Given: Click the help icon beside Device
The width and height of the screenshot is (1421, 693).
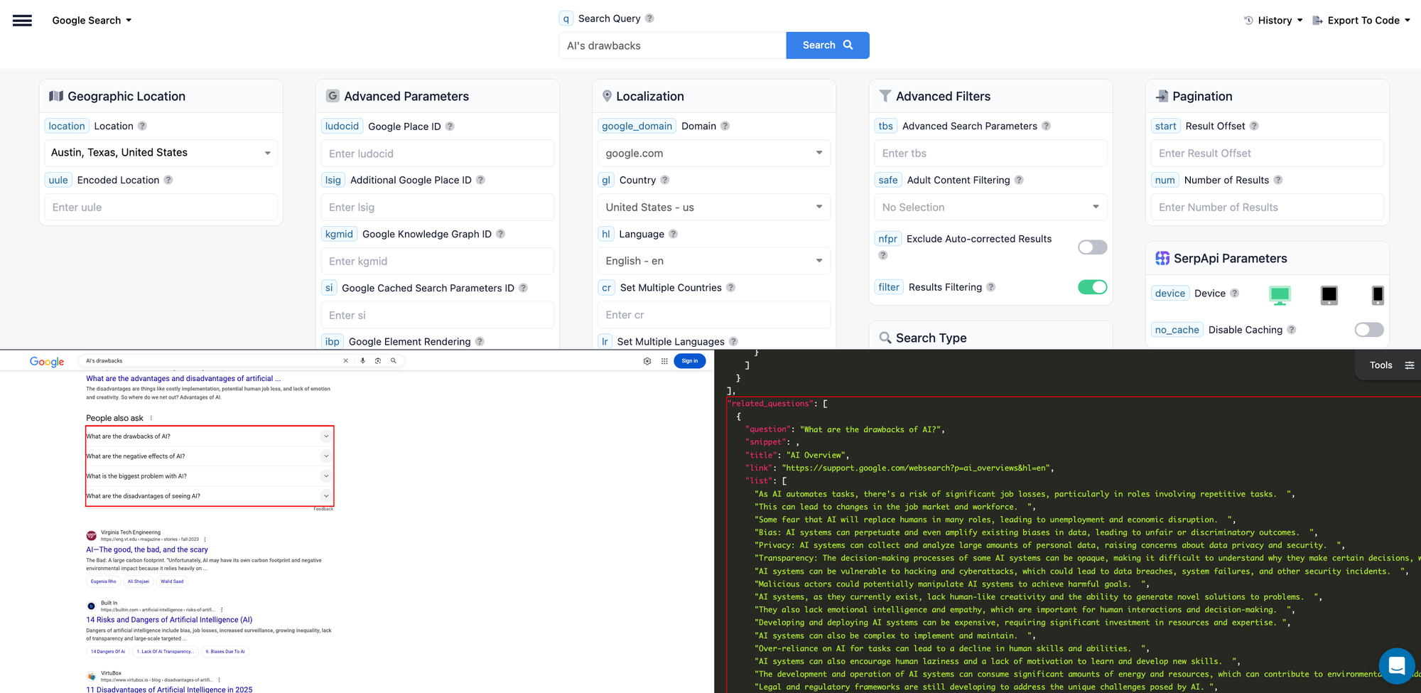Looking at the screenshot, I should click(x=1235, y=293).
